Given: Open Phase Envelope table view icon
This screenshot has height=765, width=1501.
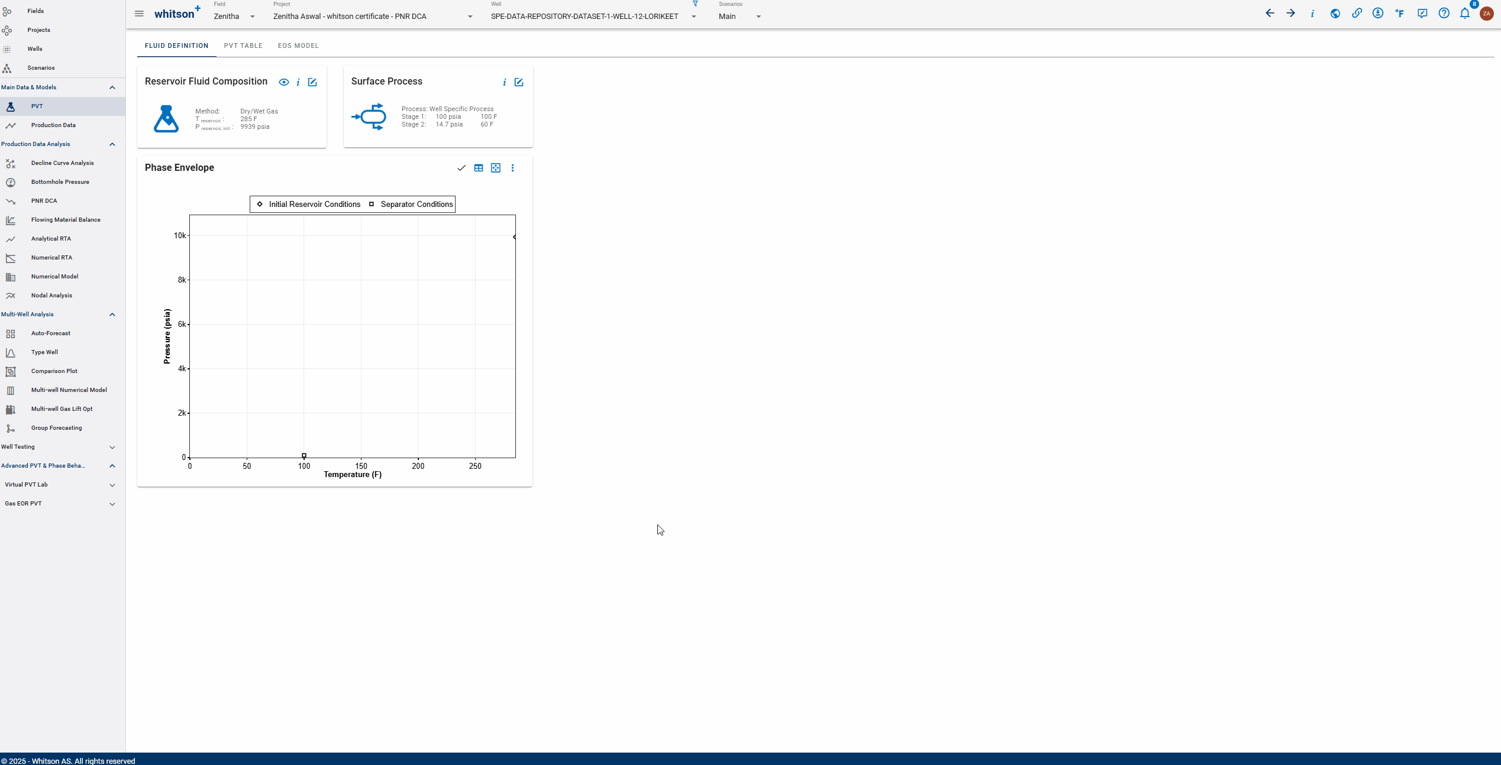Looking at the screenshot, I should point(479,168).
